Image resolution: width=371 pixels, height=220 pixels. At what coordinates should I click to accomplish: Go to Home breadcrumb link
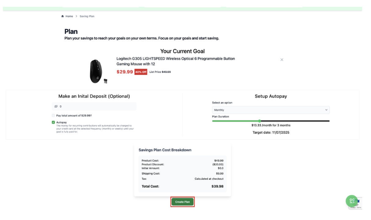click(69, 16)
